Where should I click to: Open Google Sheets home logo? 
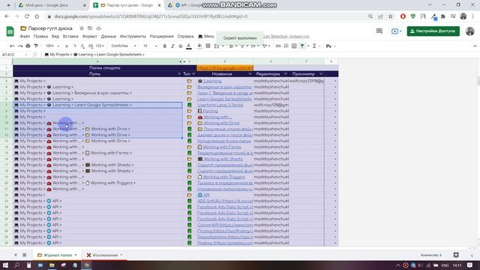click(10, 31)
